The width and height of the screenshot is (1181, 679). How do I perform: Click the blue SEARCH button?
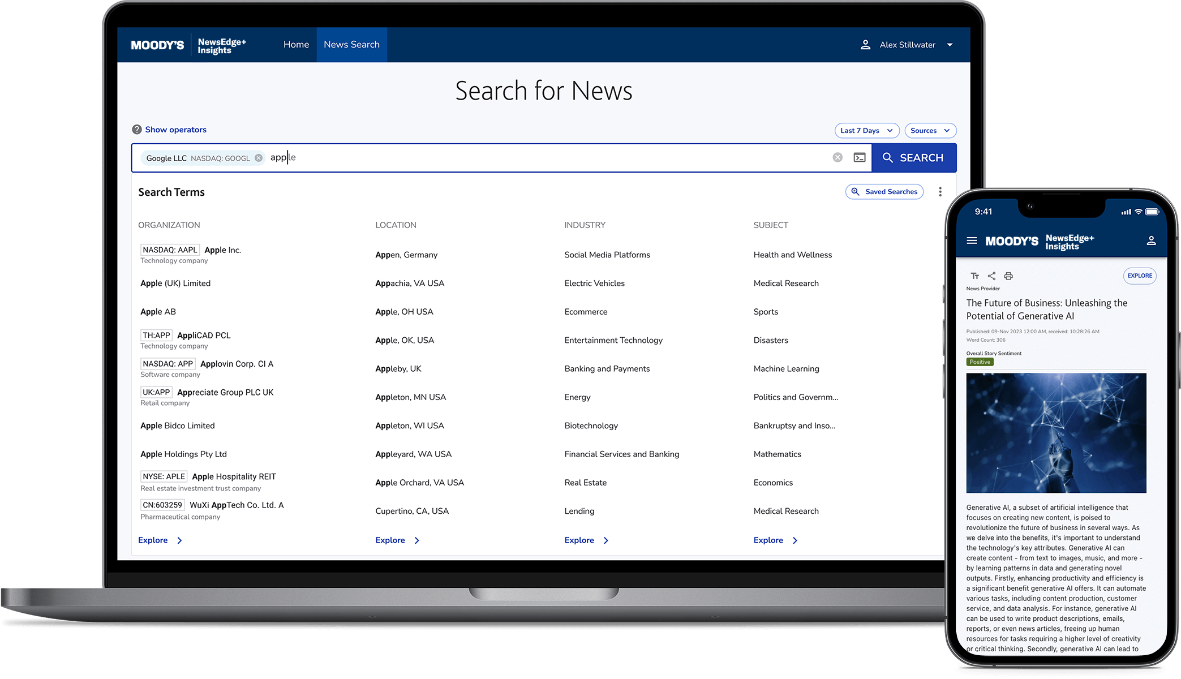click(913, 158)
